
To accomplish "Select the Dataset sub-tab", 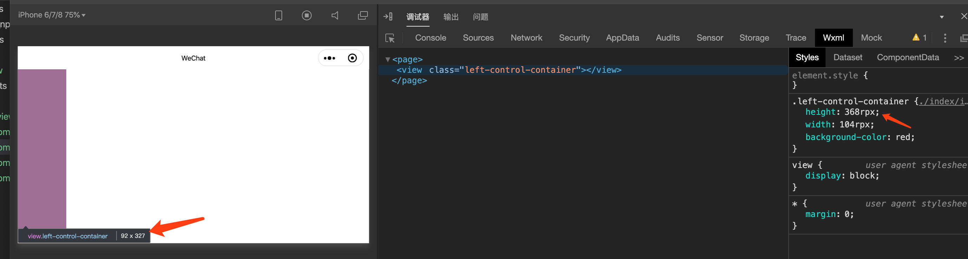I will click(847, 57).
